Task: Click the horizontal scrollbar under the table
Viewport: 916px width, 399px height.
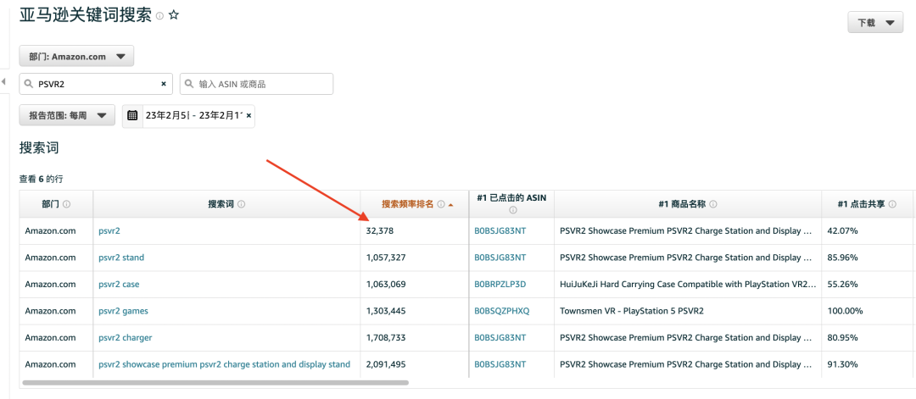Action: pyautogui.click(x=215, y=383)
